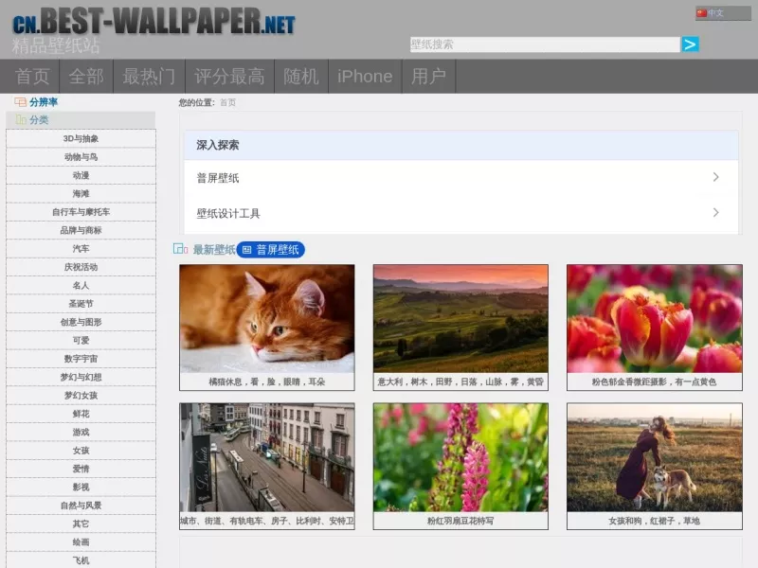The image size is (758, 568).
Task: Click the 最新壁纸 heading link
Action: pos(214,250)
